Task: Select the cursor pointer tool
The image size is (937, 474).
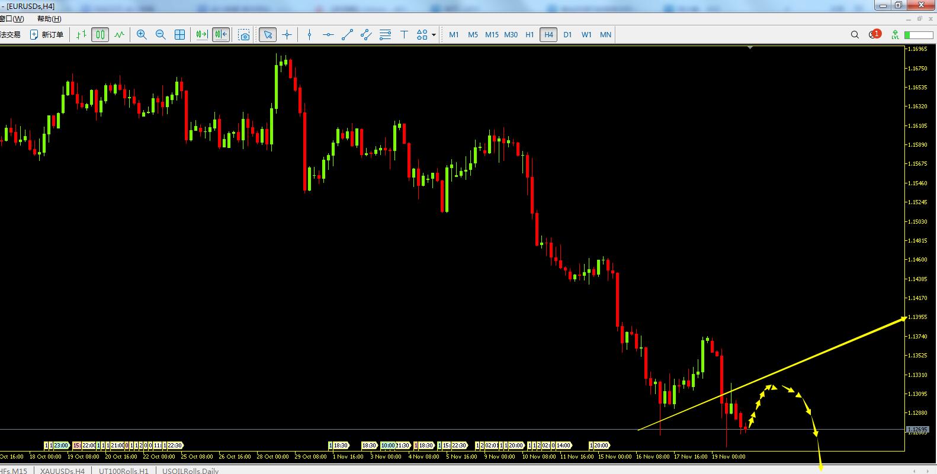Action: pos(268,35)
